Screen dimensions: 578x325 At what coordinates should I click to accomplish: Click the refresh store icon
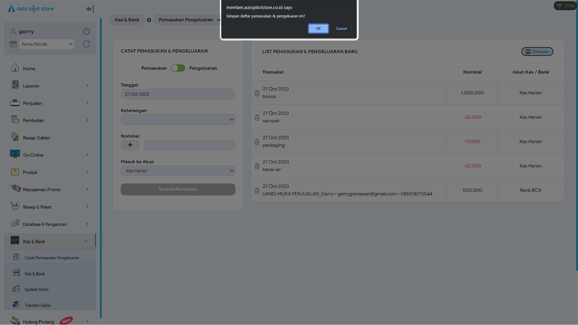tap(86, 44)
